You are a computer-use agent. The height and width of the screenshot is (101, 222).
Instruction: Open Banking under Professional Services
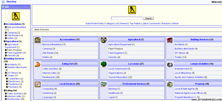[112, 89]
